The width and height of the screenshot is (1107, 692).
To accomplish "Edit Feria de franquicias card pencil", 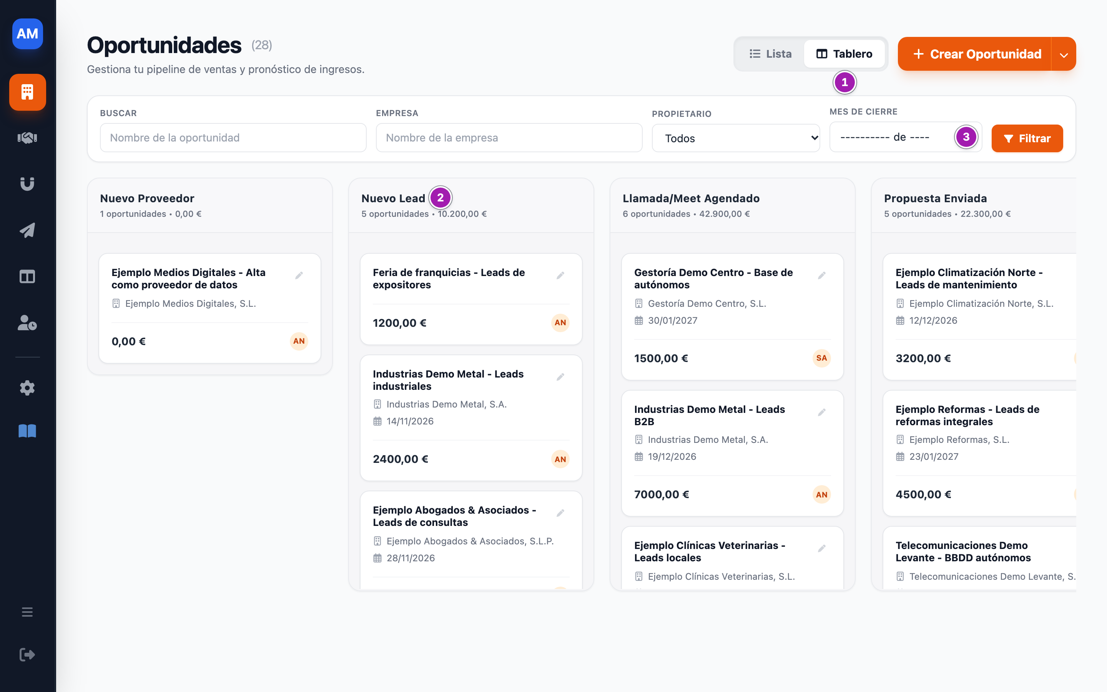I will coord(560,275).
